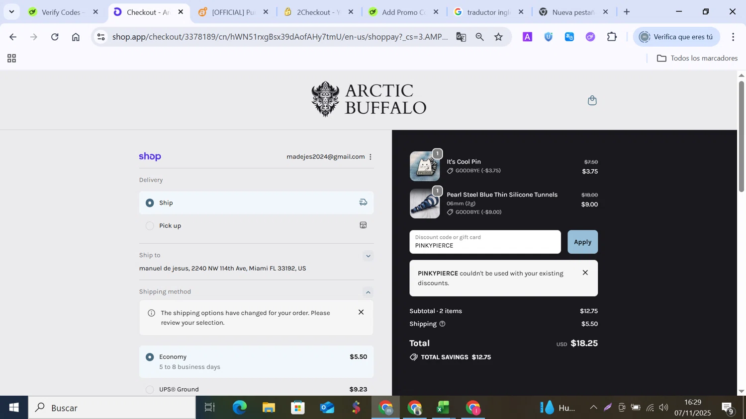Dismiss the shipping options changed notice
The height and width of the screenshot is (419, 746).
pyautogui.click(x=361, y=312)
